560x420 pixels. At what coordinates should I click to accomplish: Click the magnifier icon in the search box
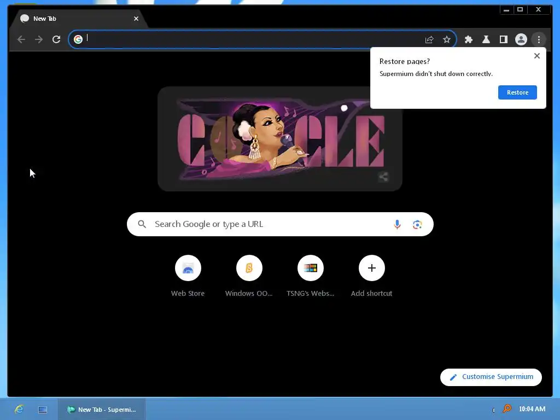click(x=142, y=224)
